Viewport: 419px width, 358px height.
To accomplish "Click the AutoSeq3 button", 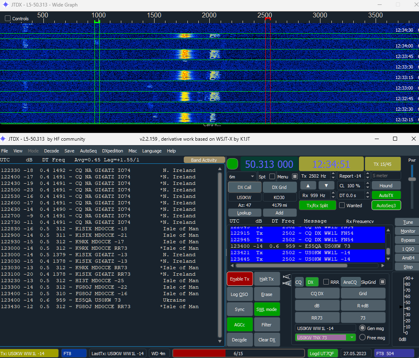I will 386,206.
